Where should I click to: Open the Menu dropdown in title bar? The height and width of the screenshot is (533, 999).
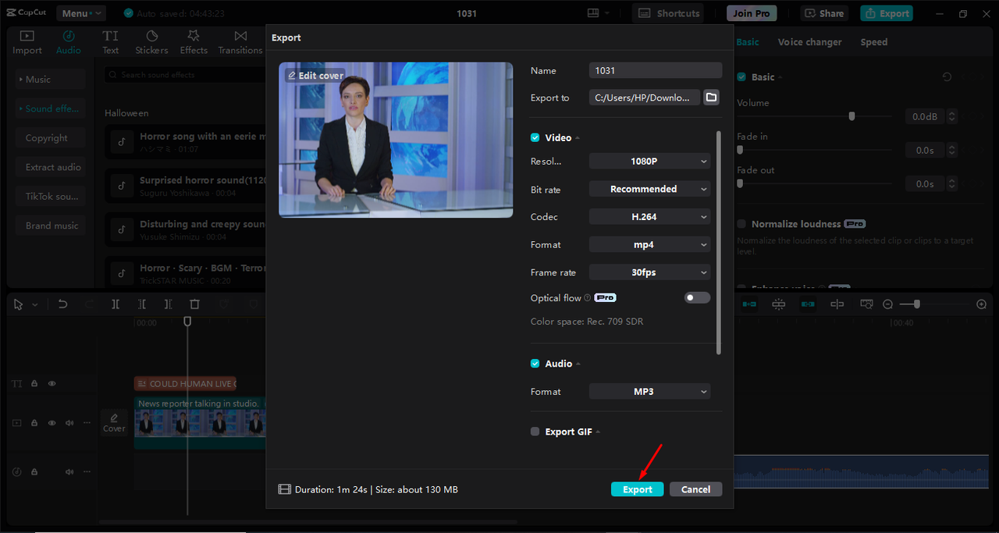point(80,13)
